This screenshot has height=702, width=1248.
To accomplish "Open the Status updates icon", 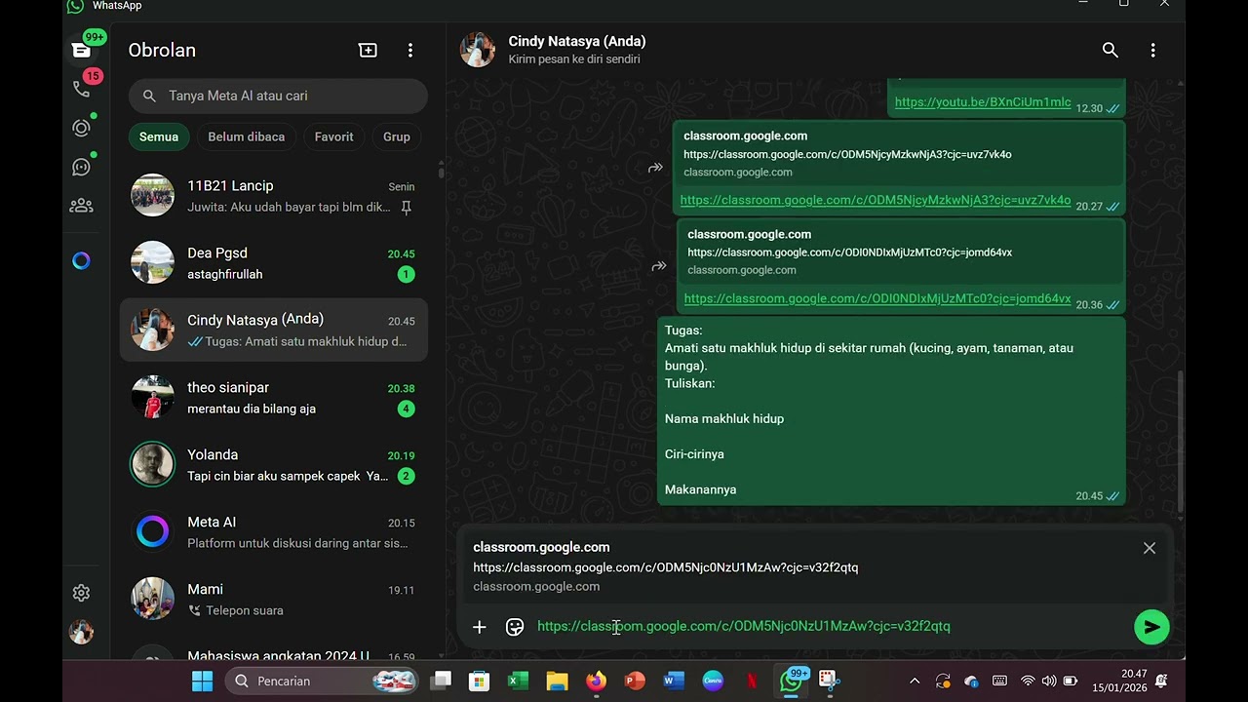I will (x=82, y=128).
